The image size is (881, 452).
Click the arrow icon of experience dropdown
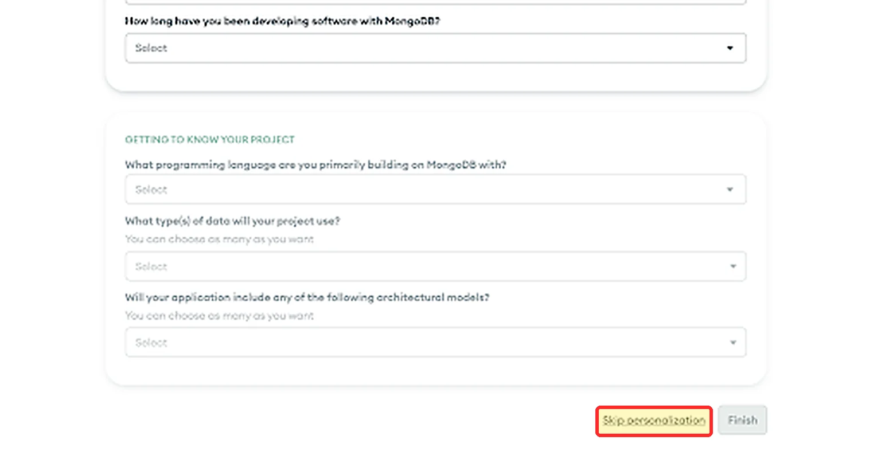click(730, 48)
